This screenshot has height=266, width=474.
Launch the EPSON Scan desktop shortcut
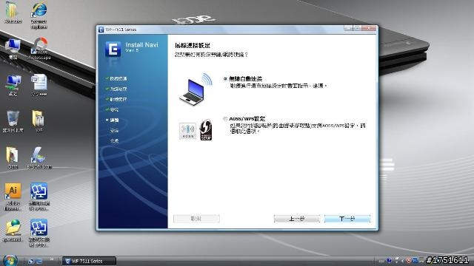(39, 157)
